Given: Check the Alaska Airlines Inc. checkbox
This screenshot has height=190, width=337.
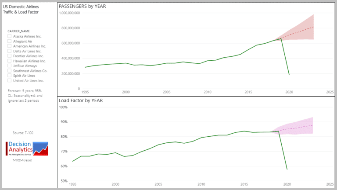Looking at the screenshot, I should 10,36.
